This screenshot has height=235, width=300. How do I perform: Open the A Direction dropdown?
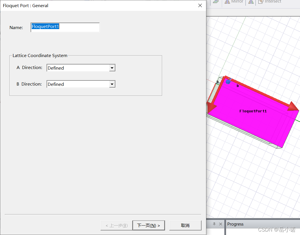[x=81, y=68]
